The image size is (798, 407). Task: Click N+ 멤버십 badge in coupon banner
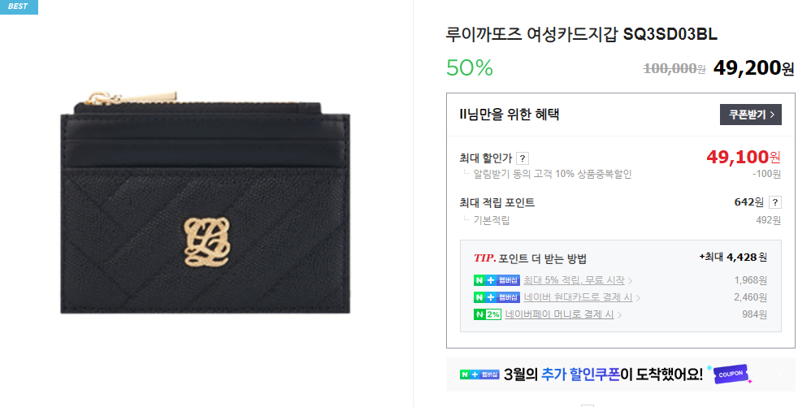(x=479, y=375)
